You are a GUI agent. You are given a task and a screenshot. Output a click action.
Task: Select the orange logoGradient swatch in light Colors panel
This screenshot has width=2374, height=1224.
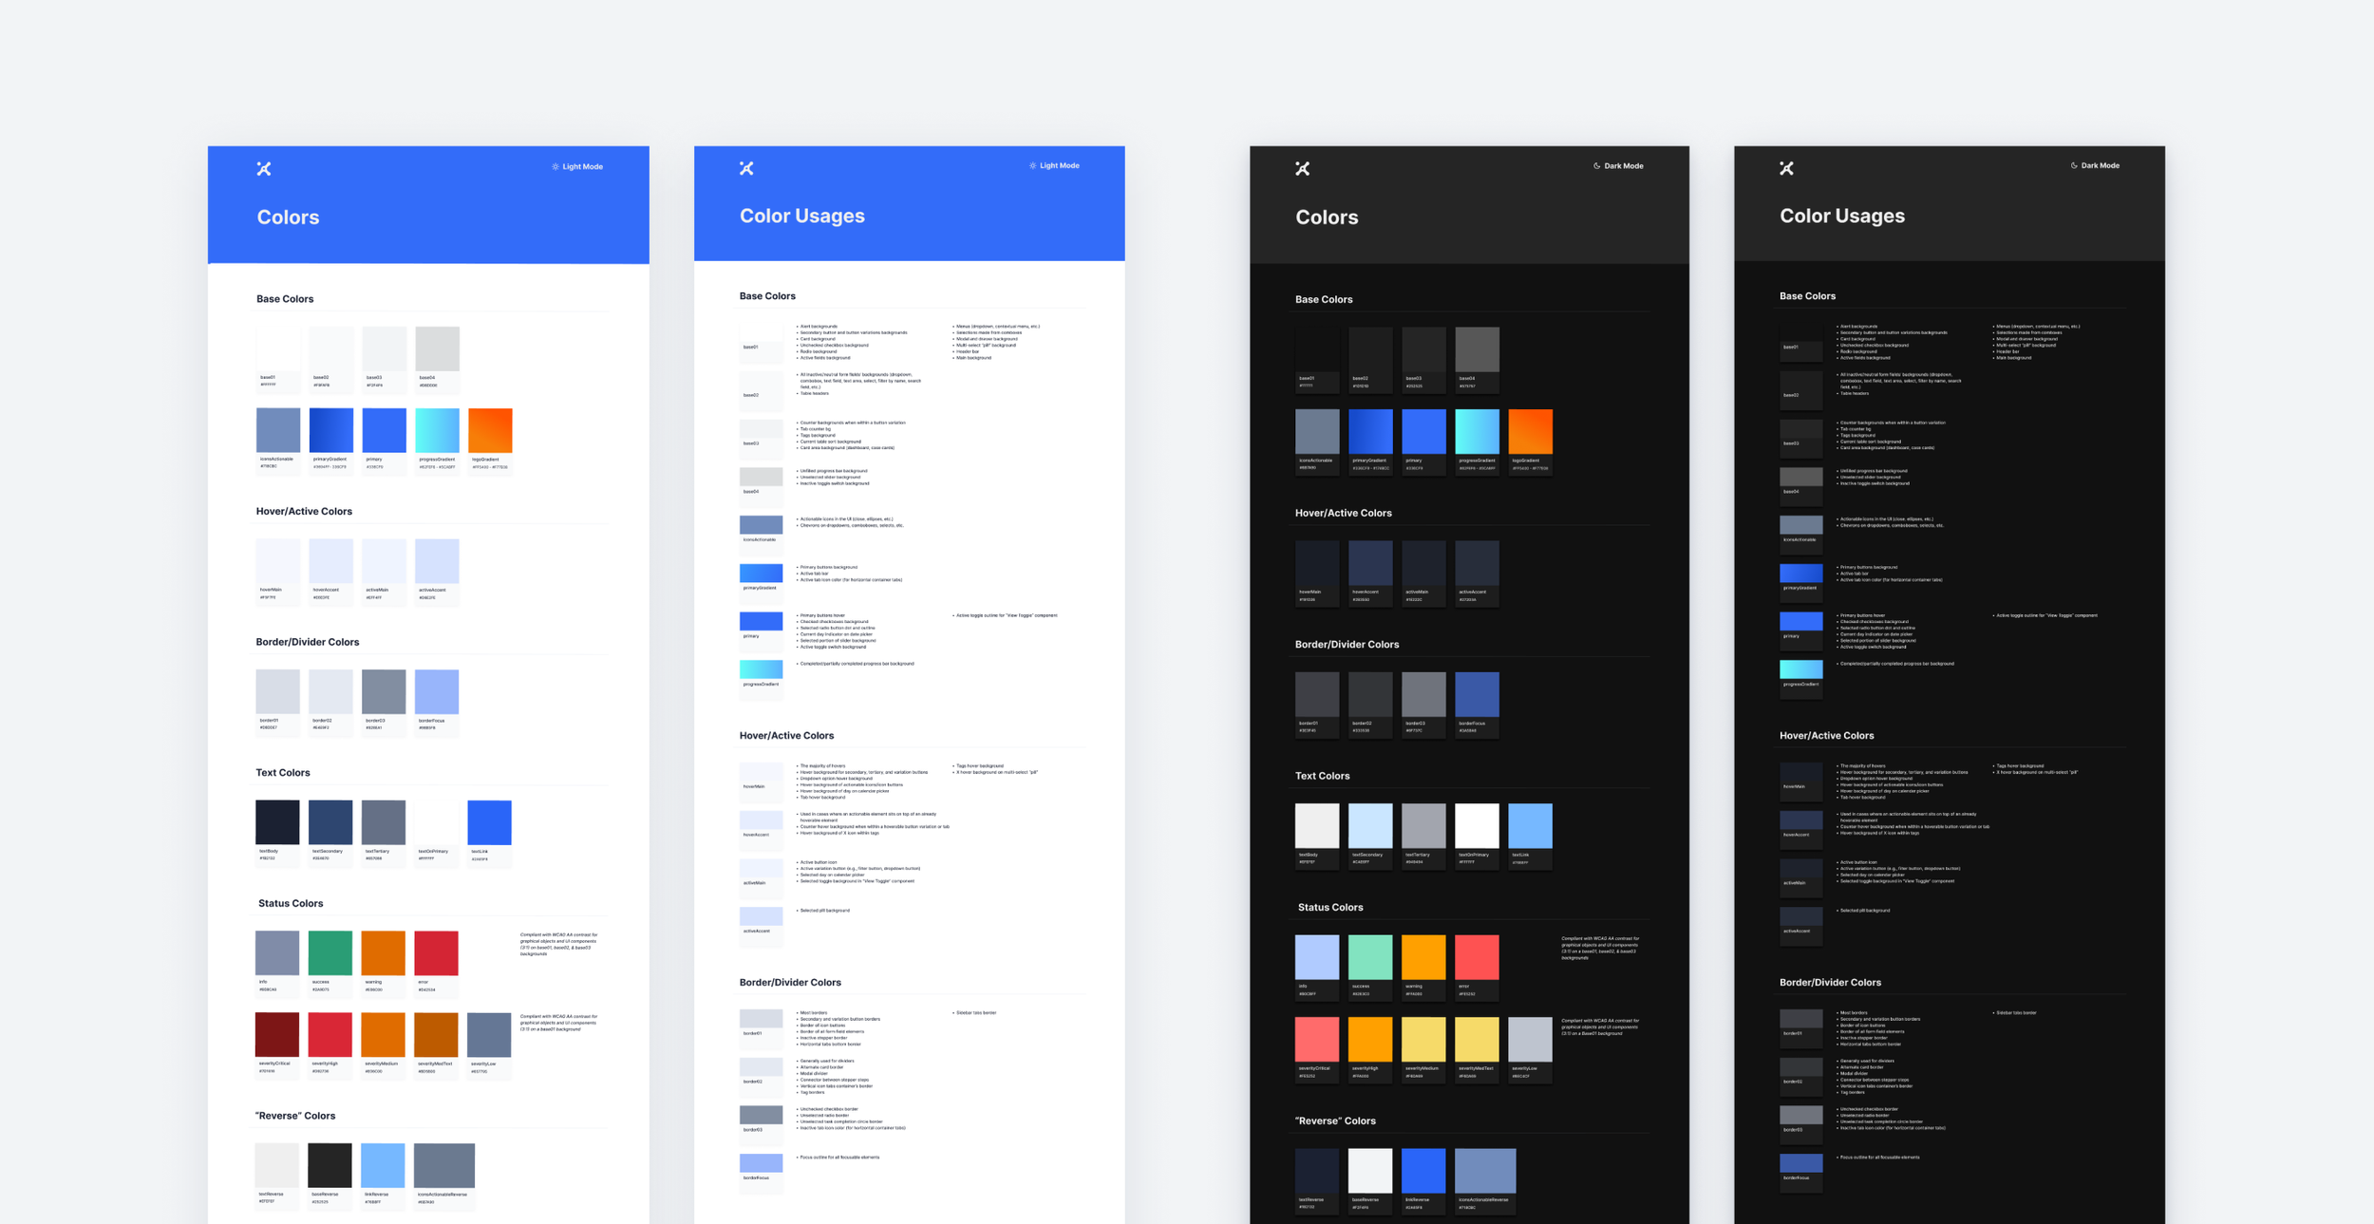490,431
